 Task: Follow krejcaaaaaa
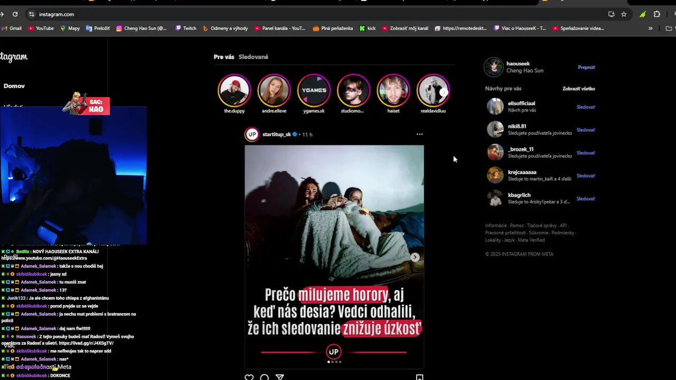(586, 176)
